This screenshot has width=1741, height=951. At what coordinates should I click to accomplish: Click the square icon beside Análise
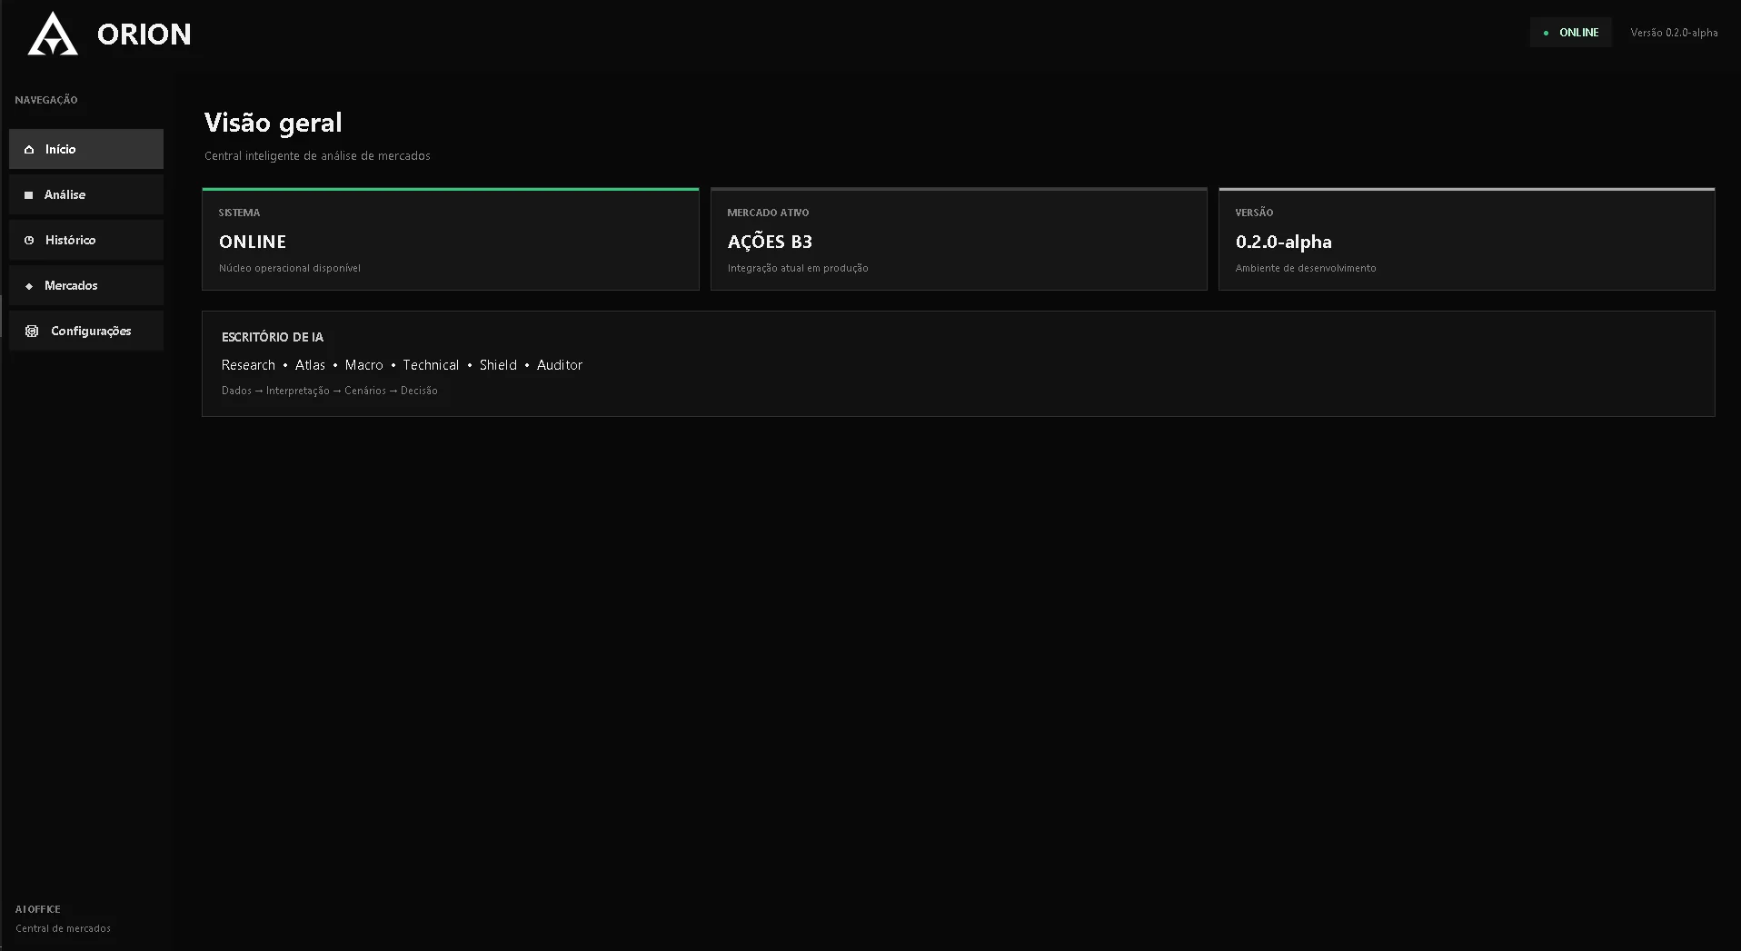[29, 195]
